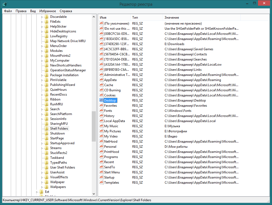
Task: Expand the Discardable key
Action: point(42,17)
